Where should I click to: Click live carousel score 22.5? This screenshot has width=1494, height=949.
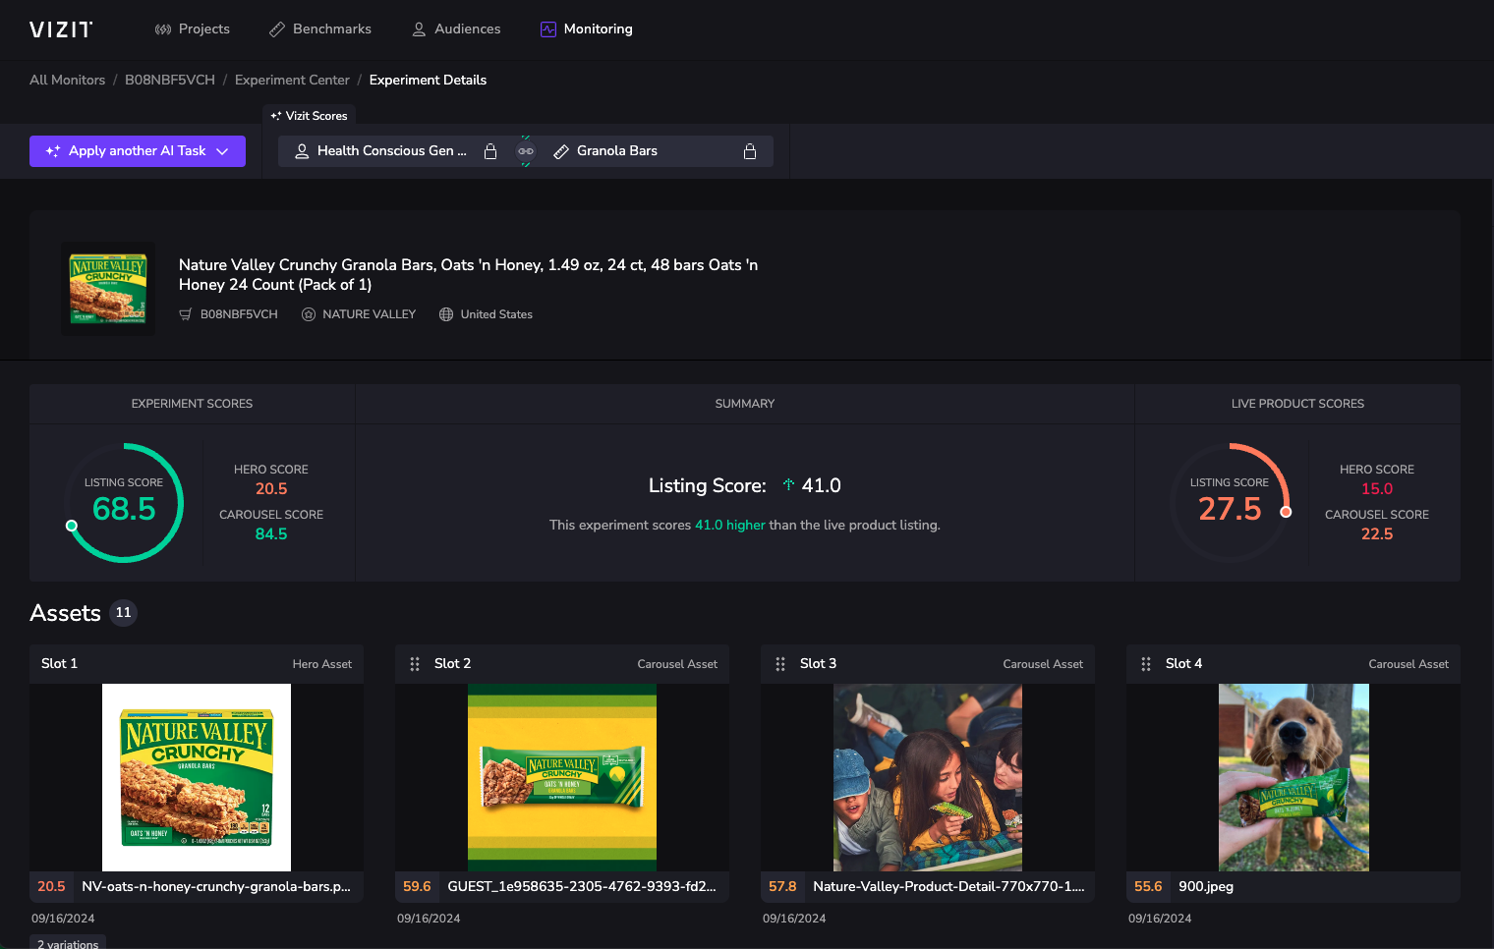tap(1377, 534)
